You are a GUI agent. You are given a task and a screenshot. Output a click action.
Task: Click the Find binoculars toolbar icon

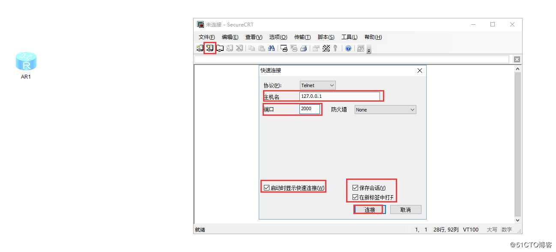pyautogui.click(x=271, y=48)
